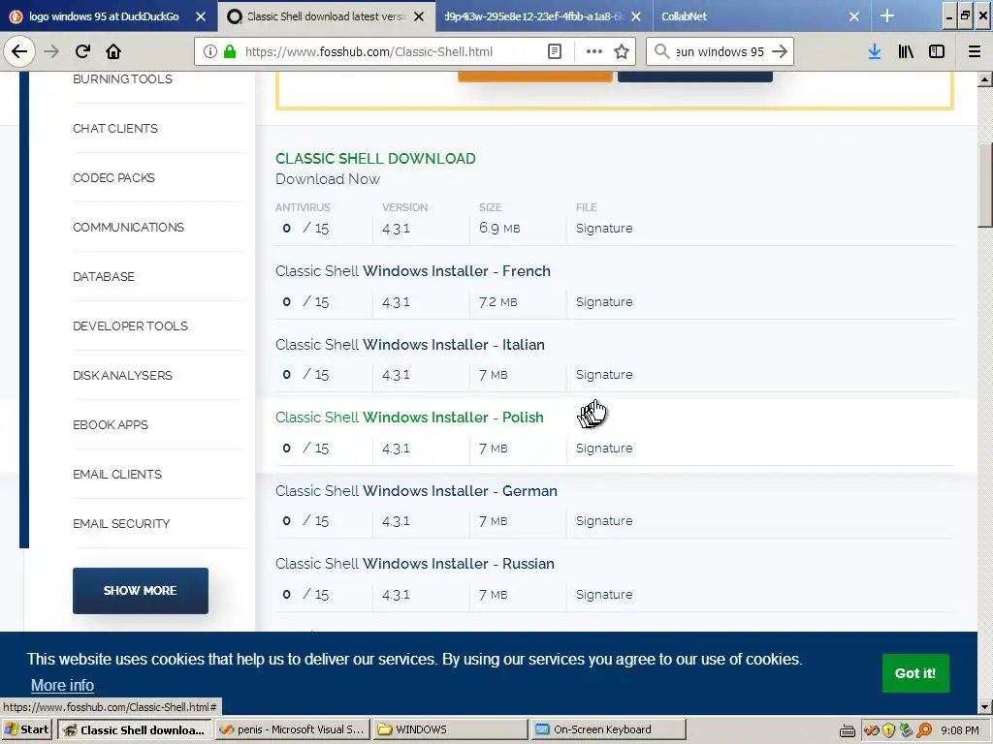
Task: Open the Windows Start menu
Action: [x=27, y=729]
